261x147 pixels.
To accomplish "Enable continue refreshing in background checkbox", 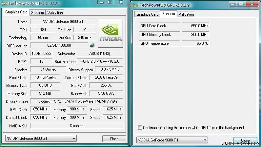I will click(140, 128).
